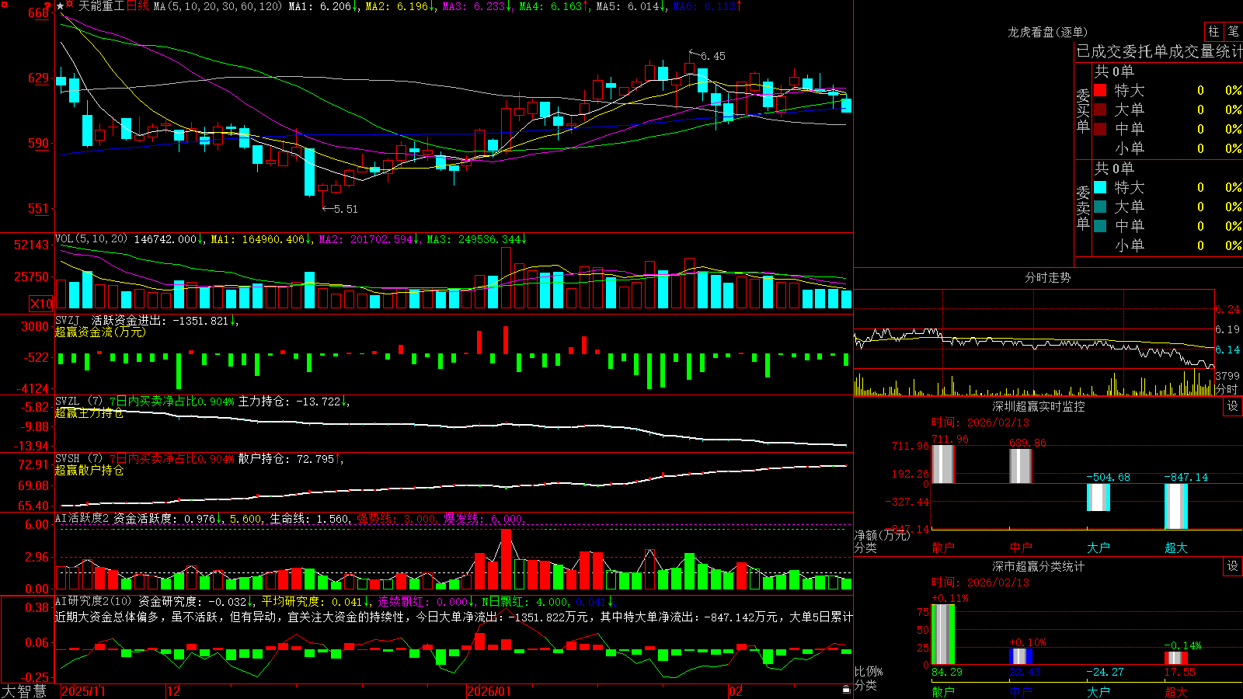Click the AI研究度2(10) indicator label

(x=94, y=601)
